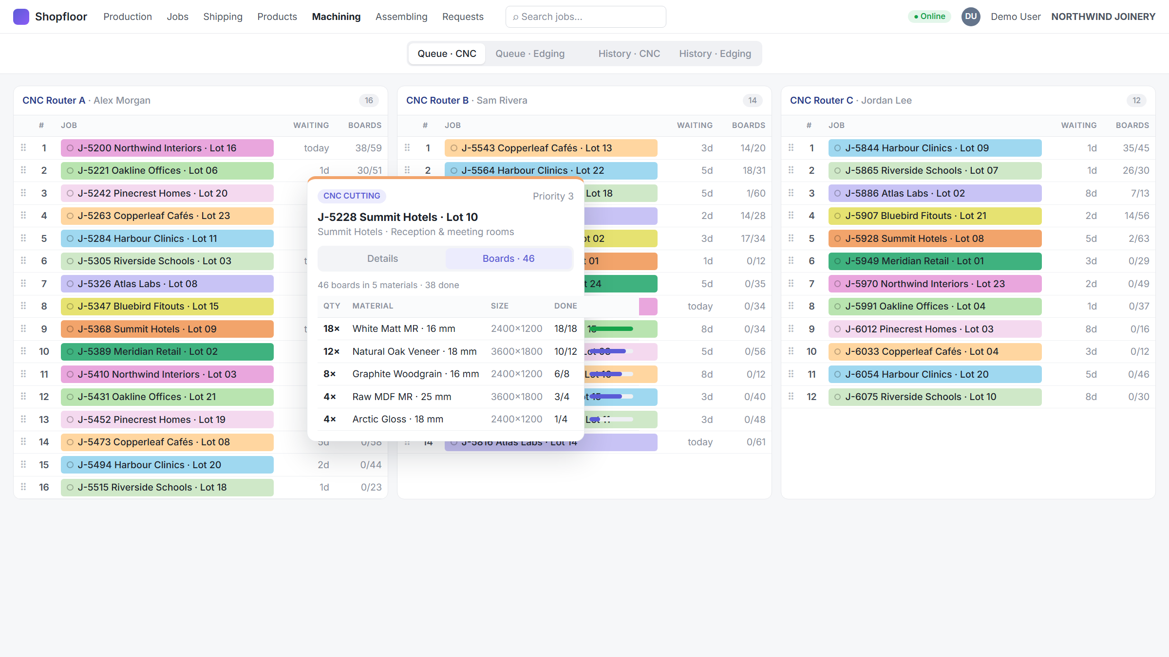1169x657 pixels.
Task: Grab drag handle for J-6075 Riverside Schools row
Action: 791,396
